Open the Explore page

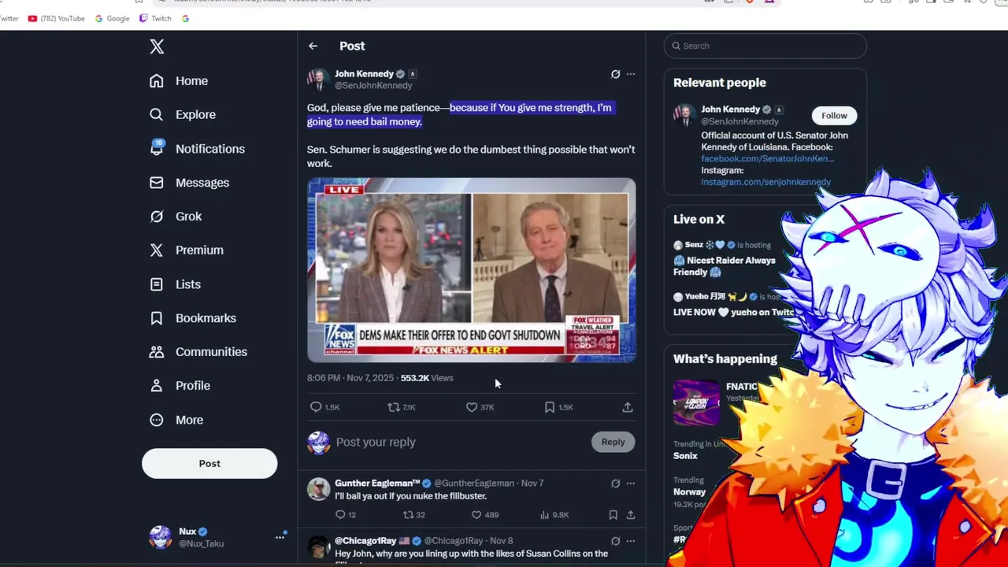click(182, 114)
